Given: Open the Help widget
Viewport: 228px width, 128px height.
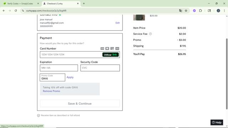Looking at the screenshot, I should (x=217, y=122).
